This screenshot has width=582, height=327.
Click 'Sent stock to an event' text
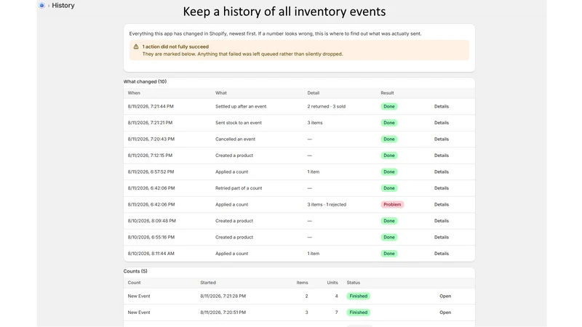239,123
